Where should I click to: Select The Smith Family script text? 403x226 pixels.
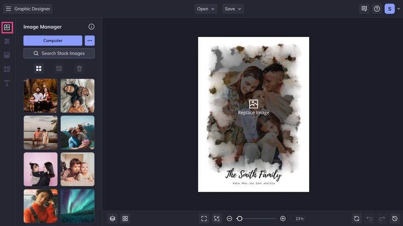[254, 174]
